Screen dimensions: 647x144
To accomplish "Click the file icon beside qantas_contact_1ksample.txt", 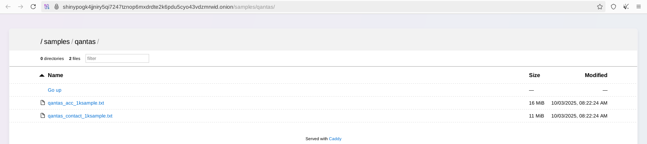I will point(43,115).
